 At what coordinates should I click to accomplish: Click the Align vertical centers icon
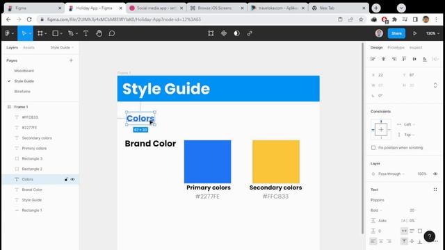coord(414,59)
